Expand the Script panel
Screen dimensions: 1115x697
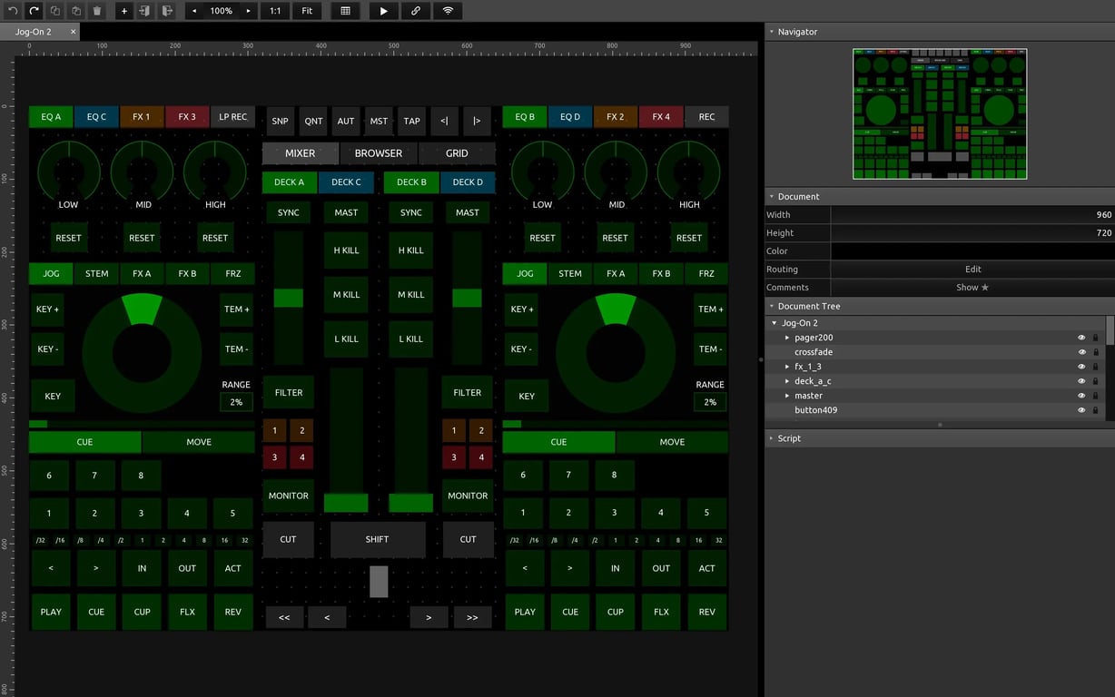coord(787,438)
